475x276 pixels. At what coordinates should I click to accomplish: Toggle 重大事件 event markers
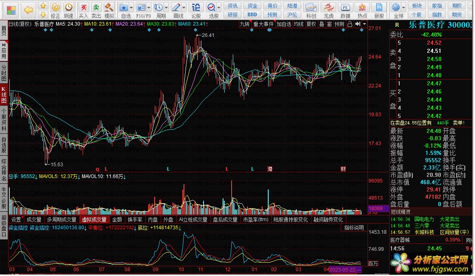264,24
